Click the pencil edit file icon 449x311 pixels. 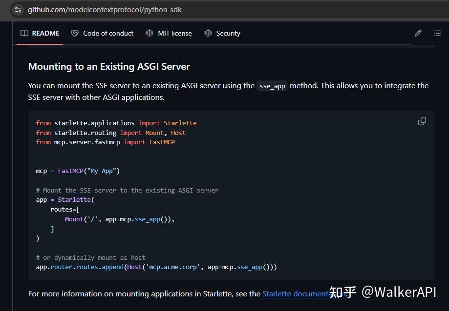point(418,33)
